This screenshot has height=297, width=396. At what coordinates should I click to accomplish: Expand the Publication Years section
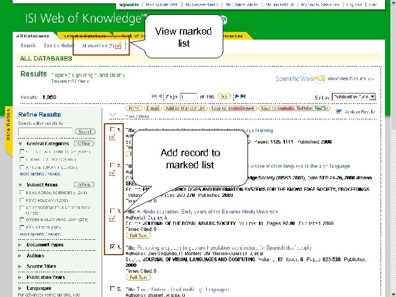pyautogui.click(x=20, y=277)
